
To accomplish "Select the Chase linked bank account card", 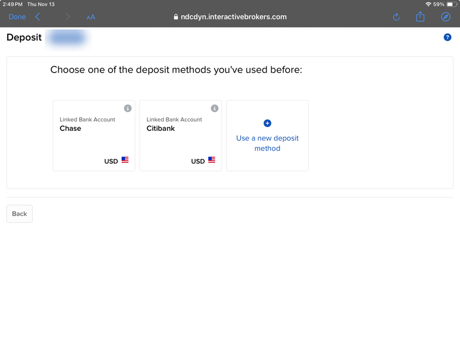I will coord(94,135).
